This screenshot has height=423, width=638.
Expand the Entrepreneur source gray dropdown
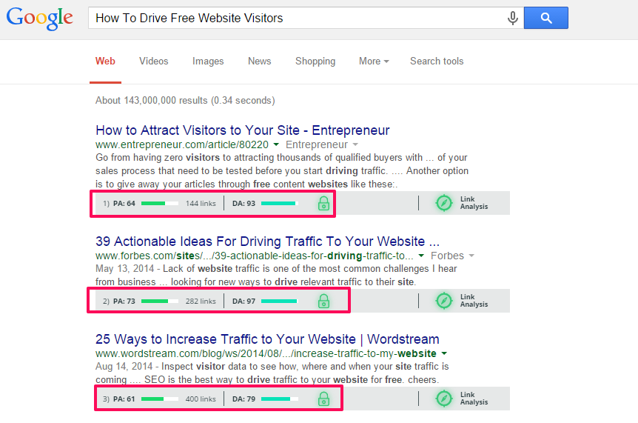(355, 144)
